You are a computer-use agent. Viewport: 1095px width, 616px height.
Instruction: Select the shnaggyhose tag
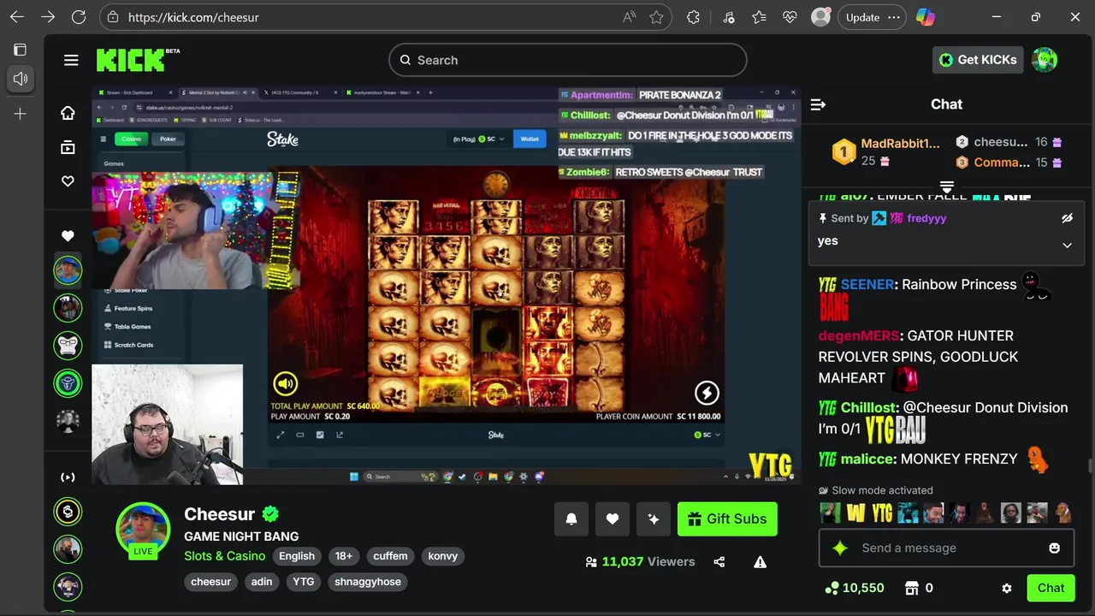(x=368, y=582)
